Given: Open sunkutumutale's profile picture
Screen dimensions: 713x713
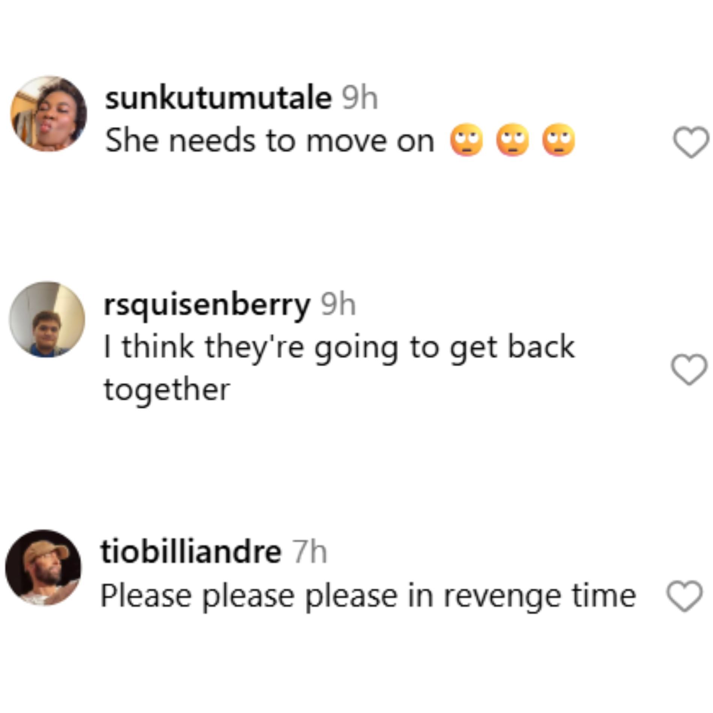Looking at the screenshot, I should click(49, 114).
